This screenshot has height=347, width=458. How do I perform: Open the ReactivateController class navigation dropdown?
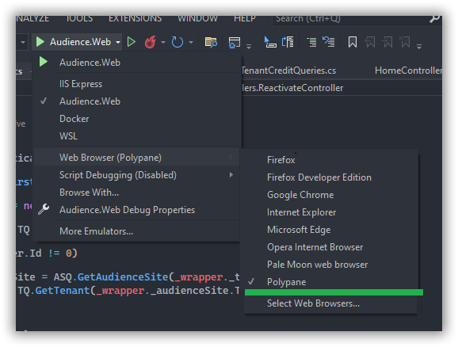342,88
